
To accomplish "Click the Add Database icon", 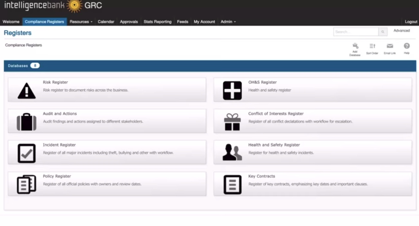I will tap(355, 46).
